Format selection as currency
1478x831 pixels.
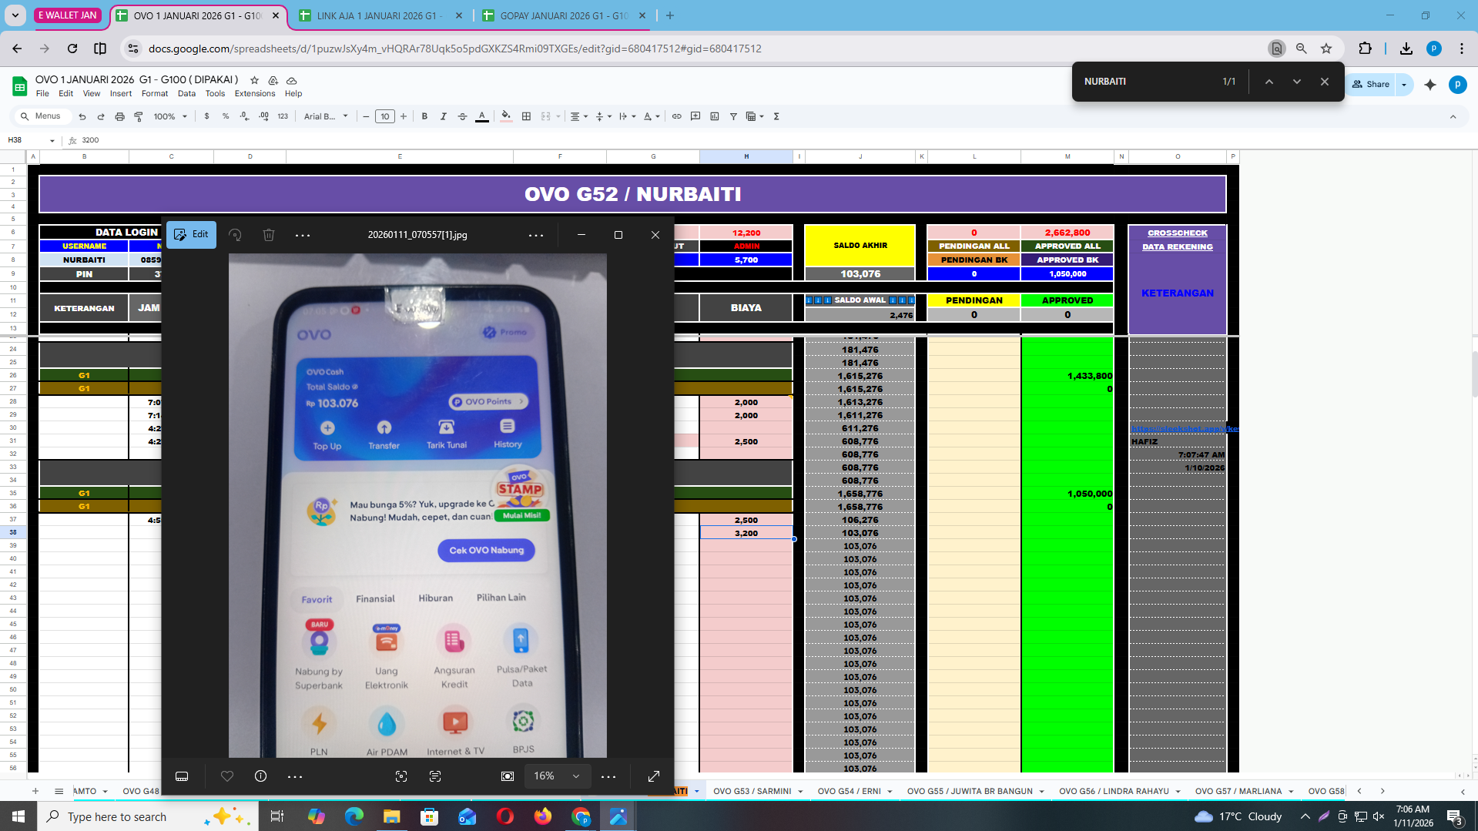pos(206,116)
